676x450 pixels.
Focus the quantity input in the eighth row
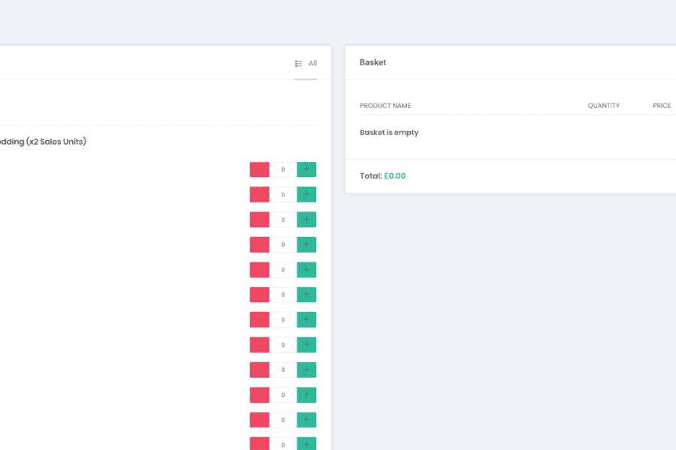283,345
